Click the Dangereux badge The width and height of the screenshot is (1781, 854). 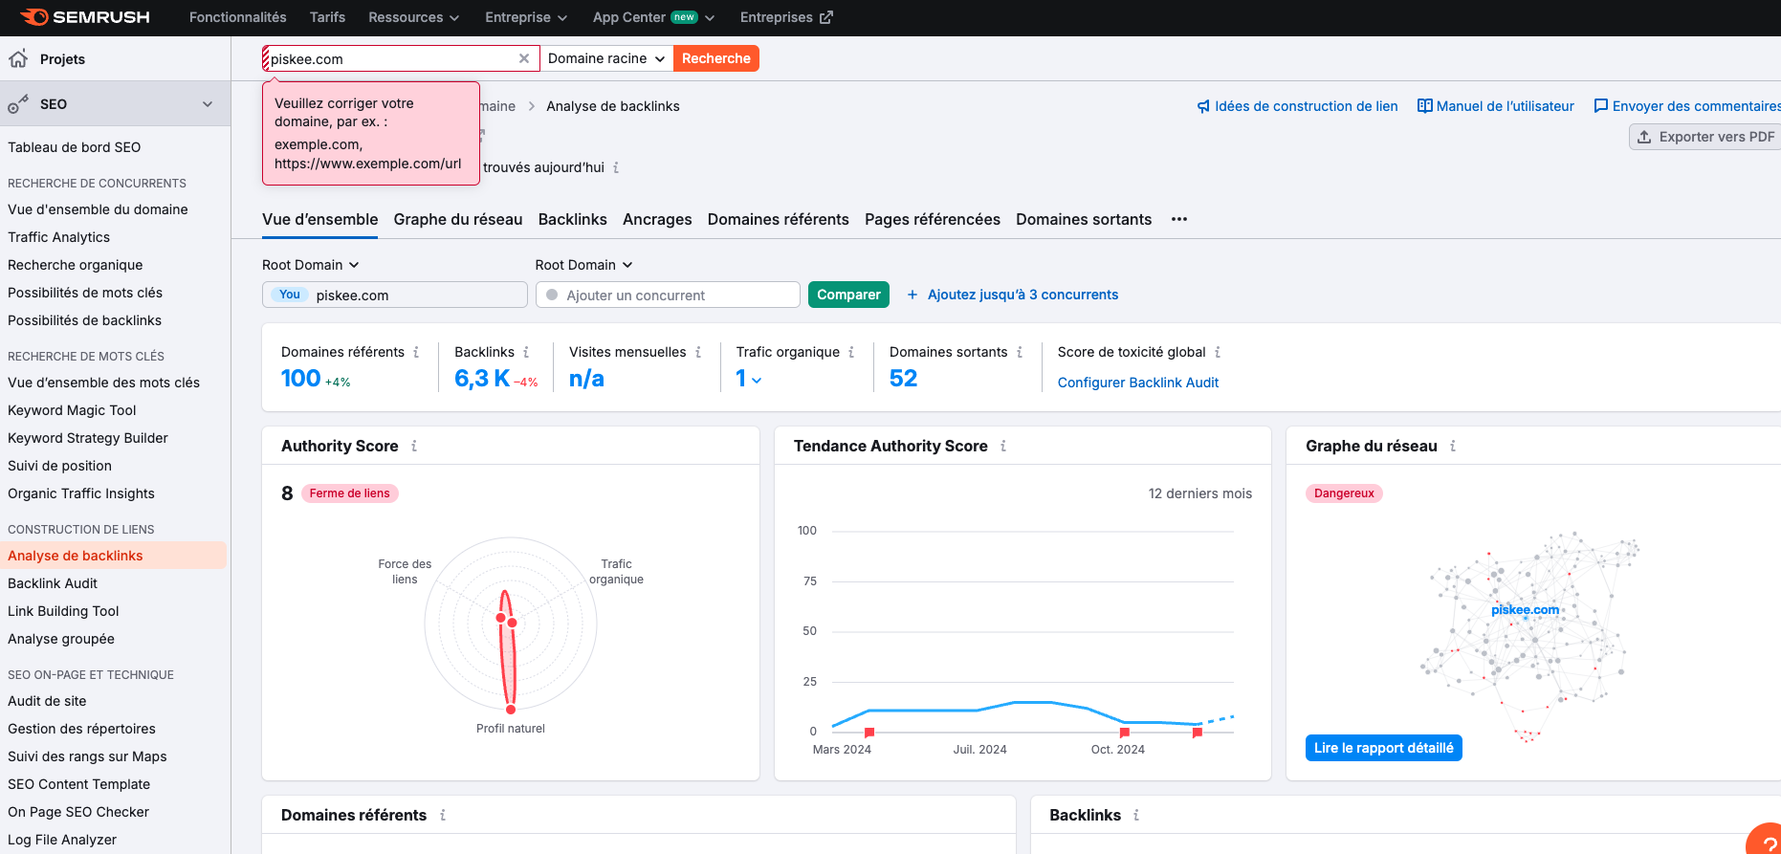click(1344, 493)
